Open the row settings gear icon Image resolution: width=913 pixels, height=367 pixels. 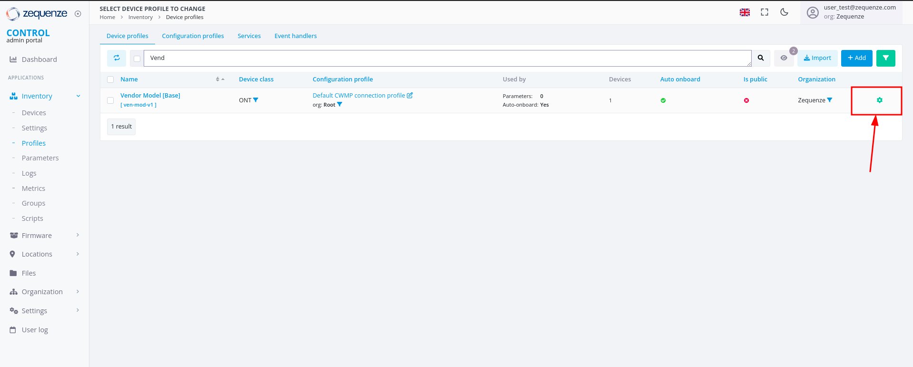point(879,100)
